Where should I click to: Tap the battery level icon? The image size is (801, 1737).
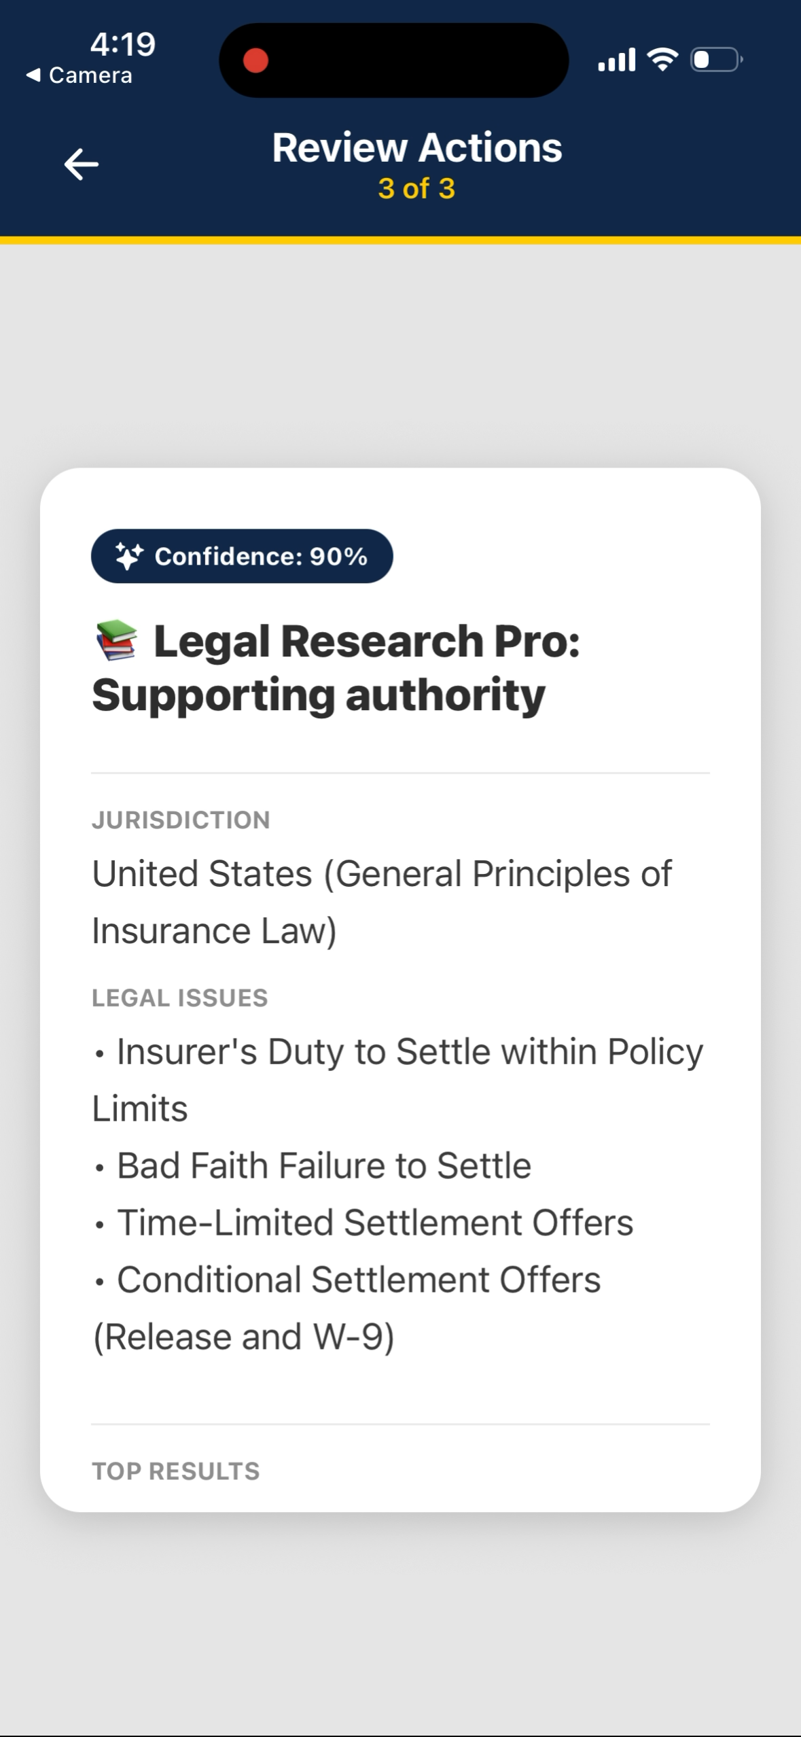(x=716, y=60)
